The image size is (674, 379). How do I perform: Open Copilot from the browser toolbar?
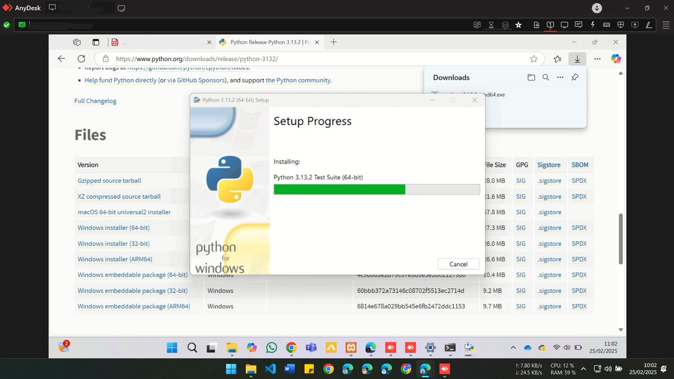point(616,58)
